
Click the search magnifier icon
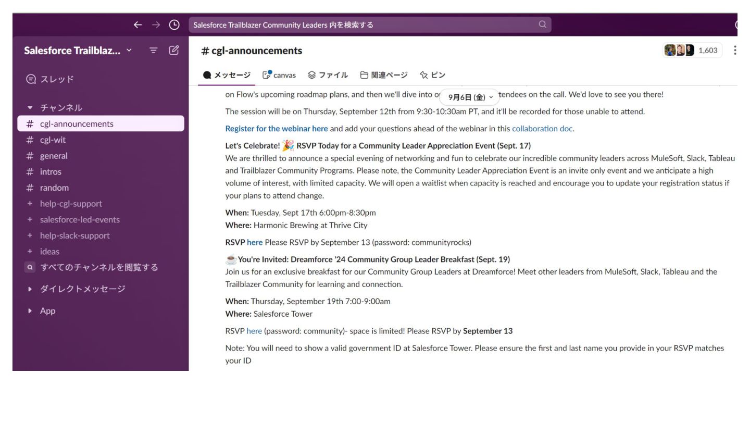543,24
